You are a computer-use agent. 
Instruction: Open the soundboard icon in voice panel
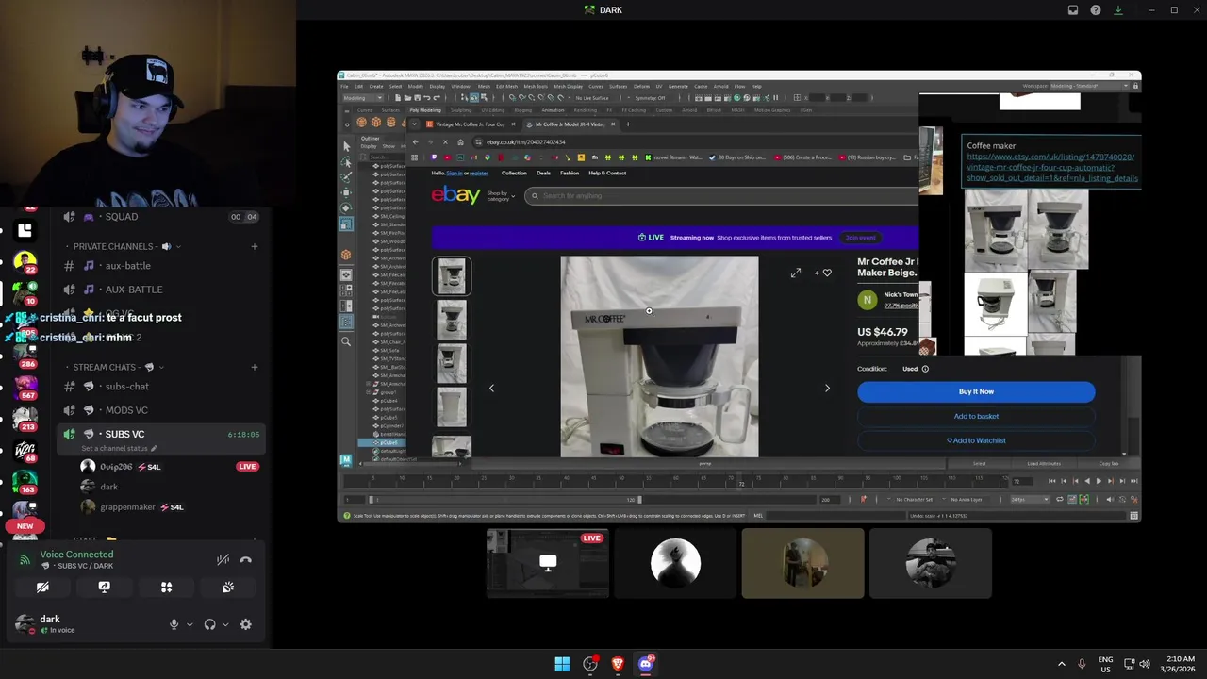coord(228,587)
